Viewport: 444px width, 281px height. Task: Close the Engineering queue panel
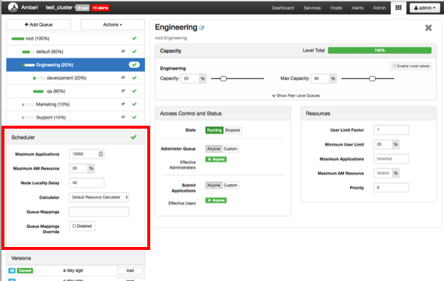click(428, 28)
